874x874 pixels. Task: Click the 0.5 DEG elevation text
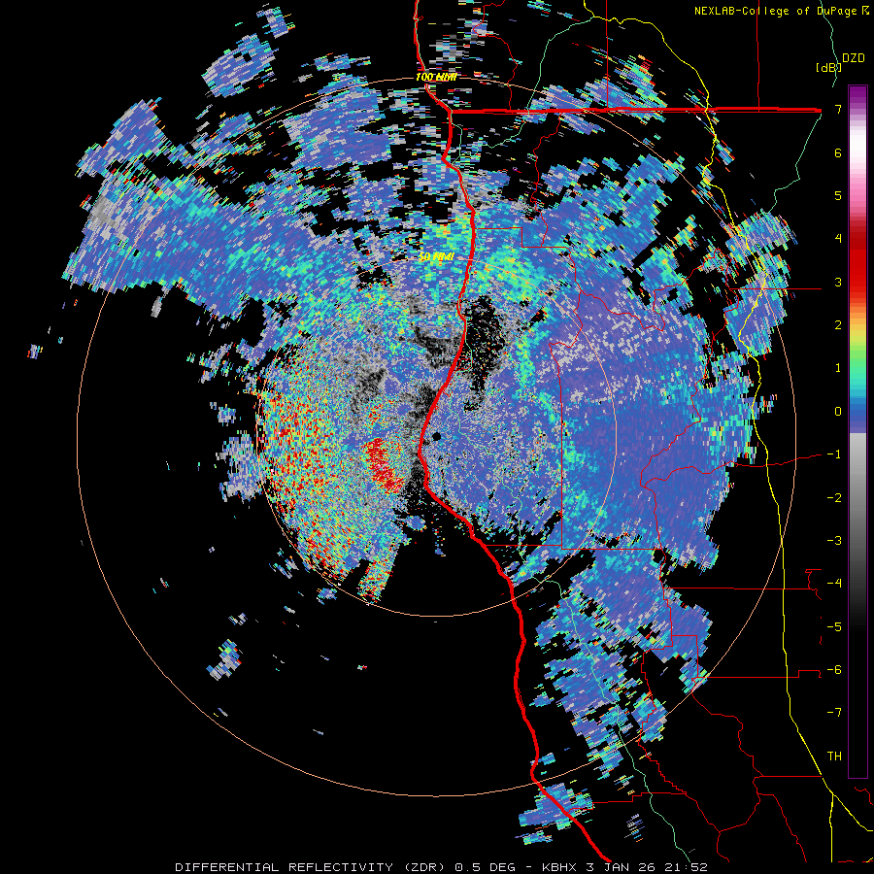tap(486, 867)
